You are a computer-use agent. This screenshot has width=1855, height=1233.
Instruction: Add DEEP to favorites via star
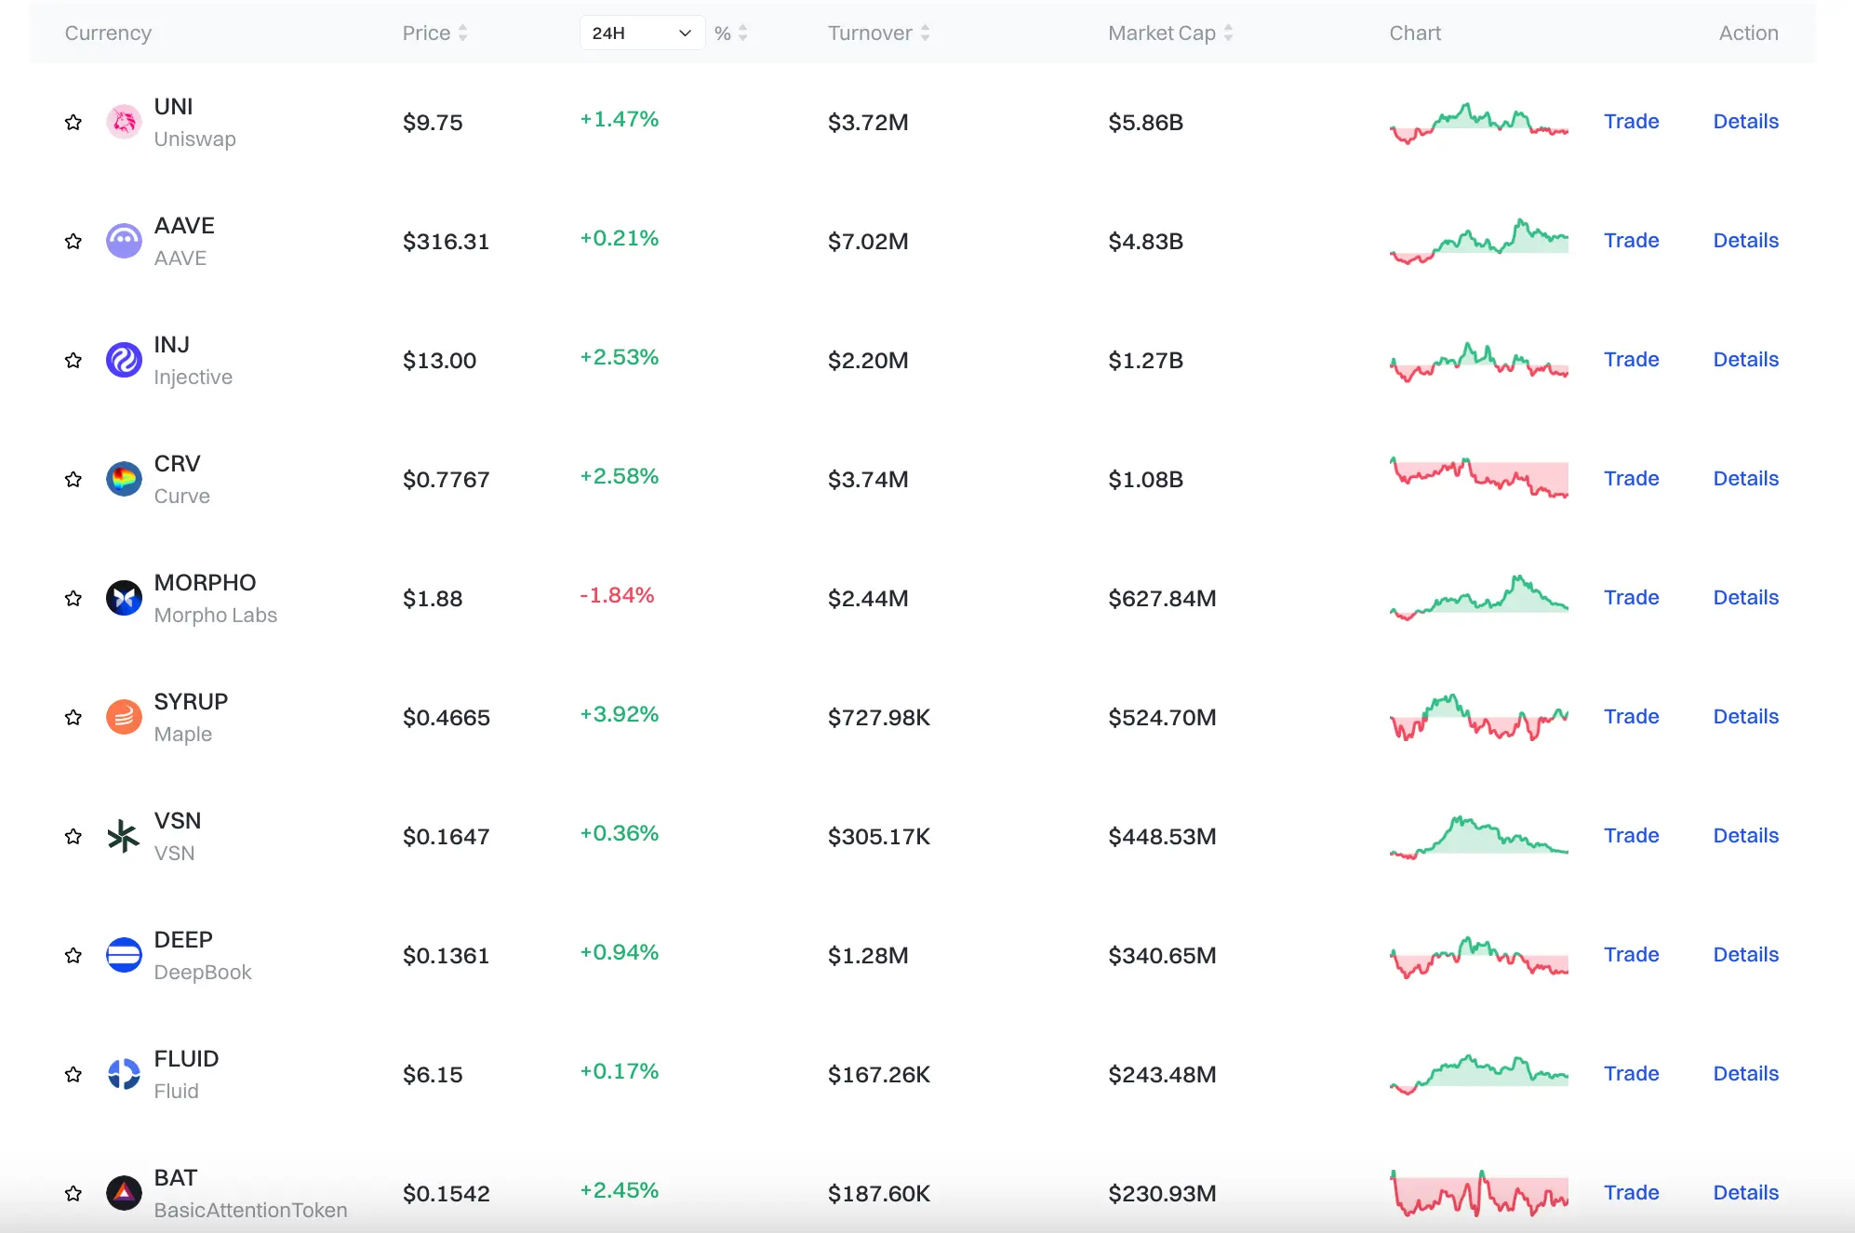tap(73, 955)
